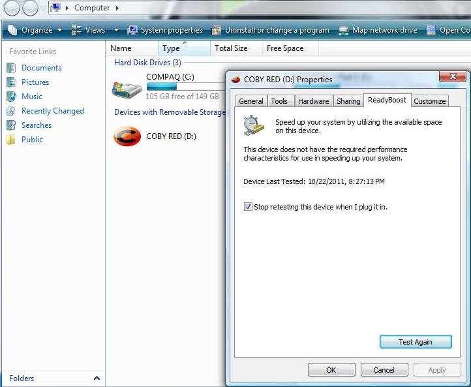471x387 pixels.
Task: Collapse the Hard Disk Drives group
Action: pos(147,63)
